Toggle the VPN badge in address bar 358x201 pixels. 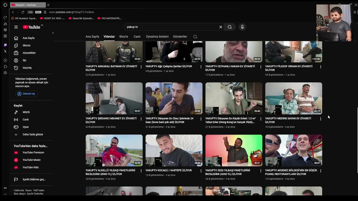point(30,12)
